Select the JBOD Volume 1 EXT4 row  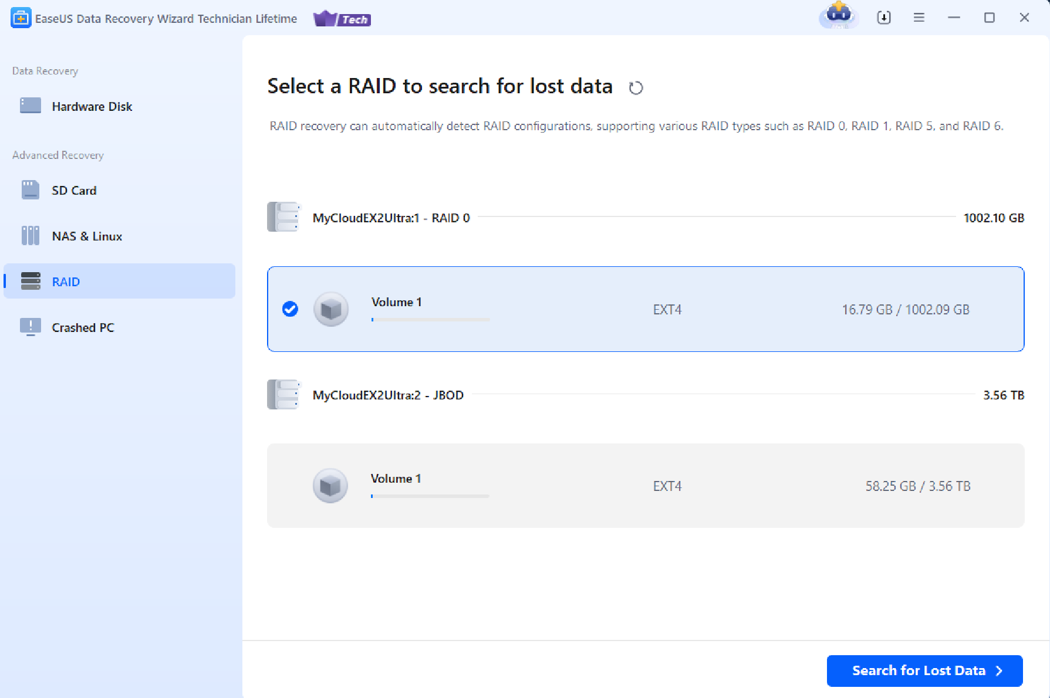coord(645,486)
